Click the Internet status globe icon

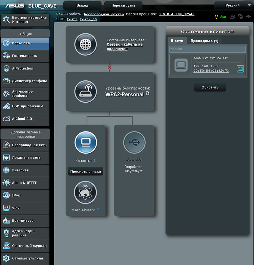86,45
